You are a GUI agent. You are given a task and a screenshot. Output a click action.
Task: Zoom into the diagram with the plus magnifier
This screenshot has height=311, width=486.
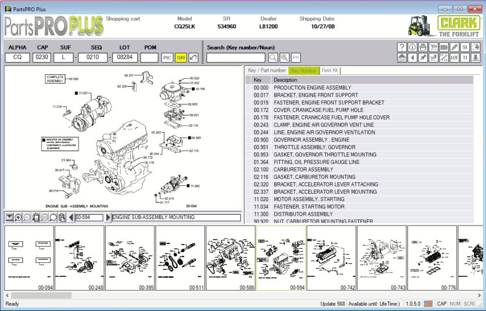pos(18,217)
